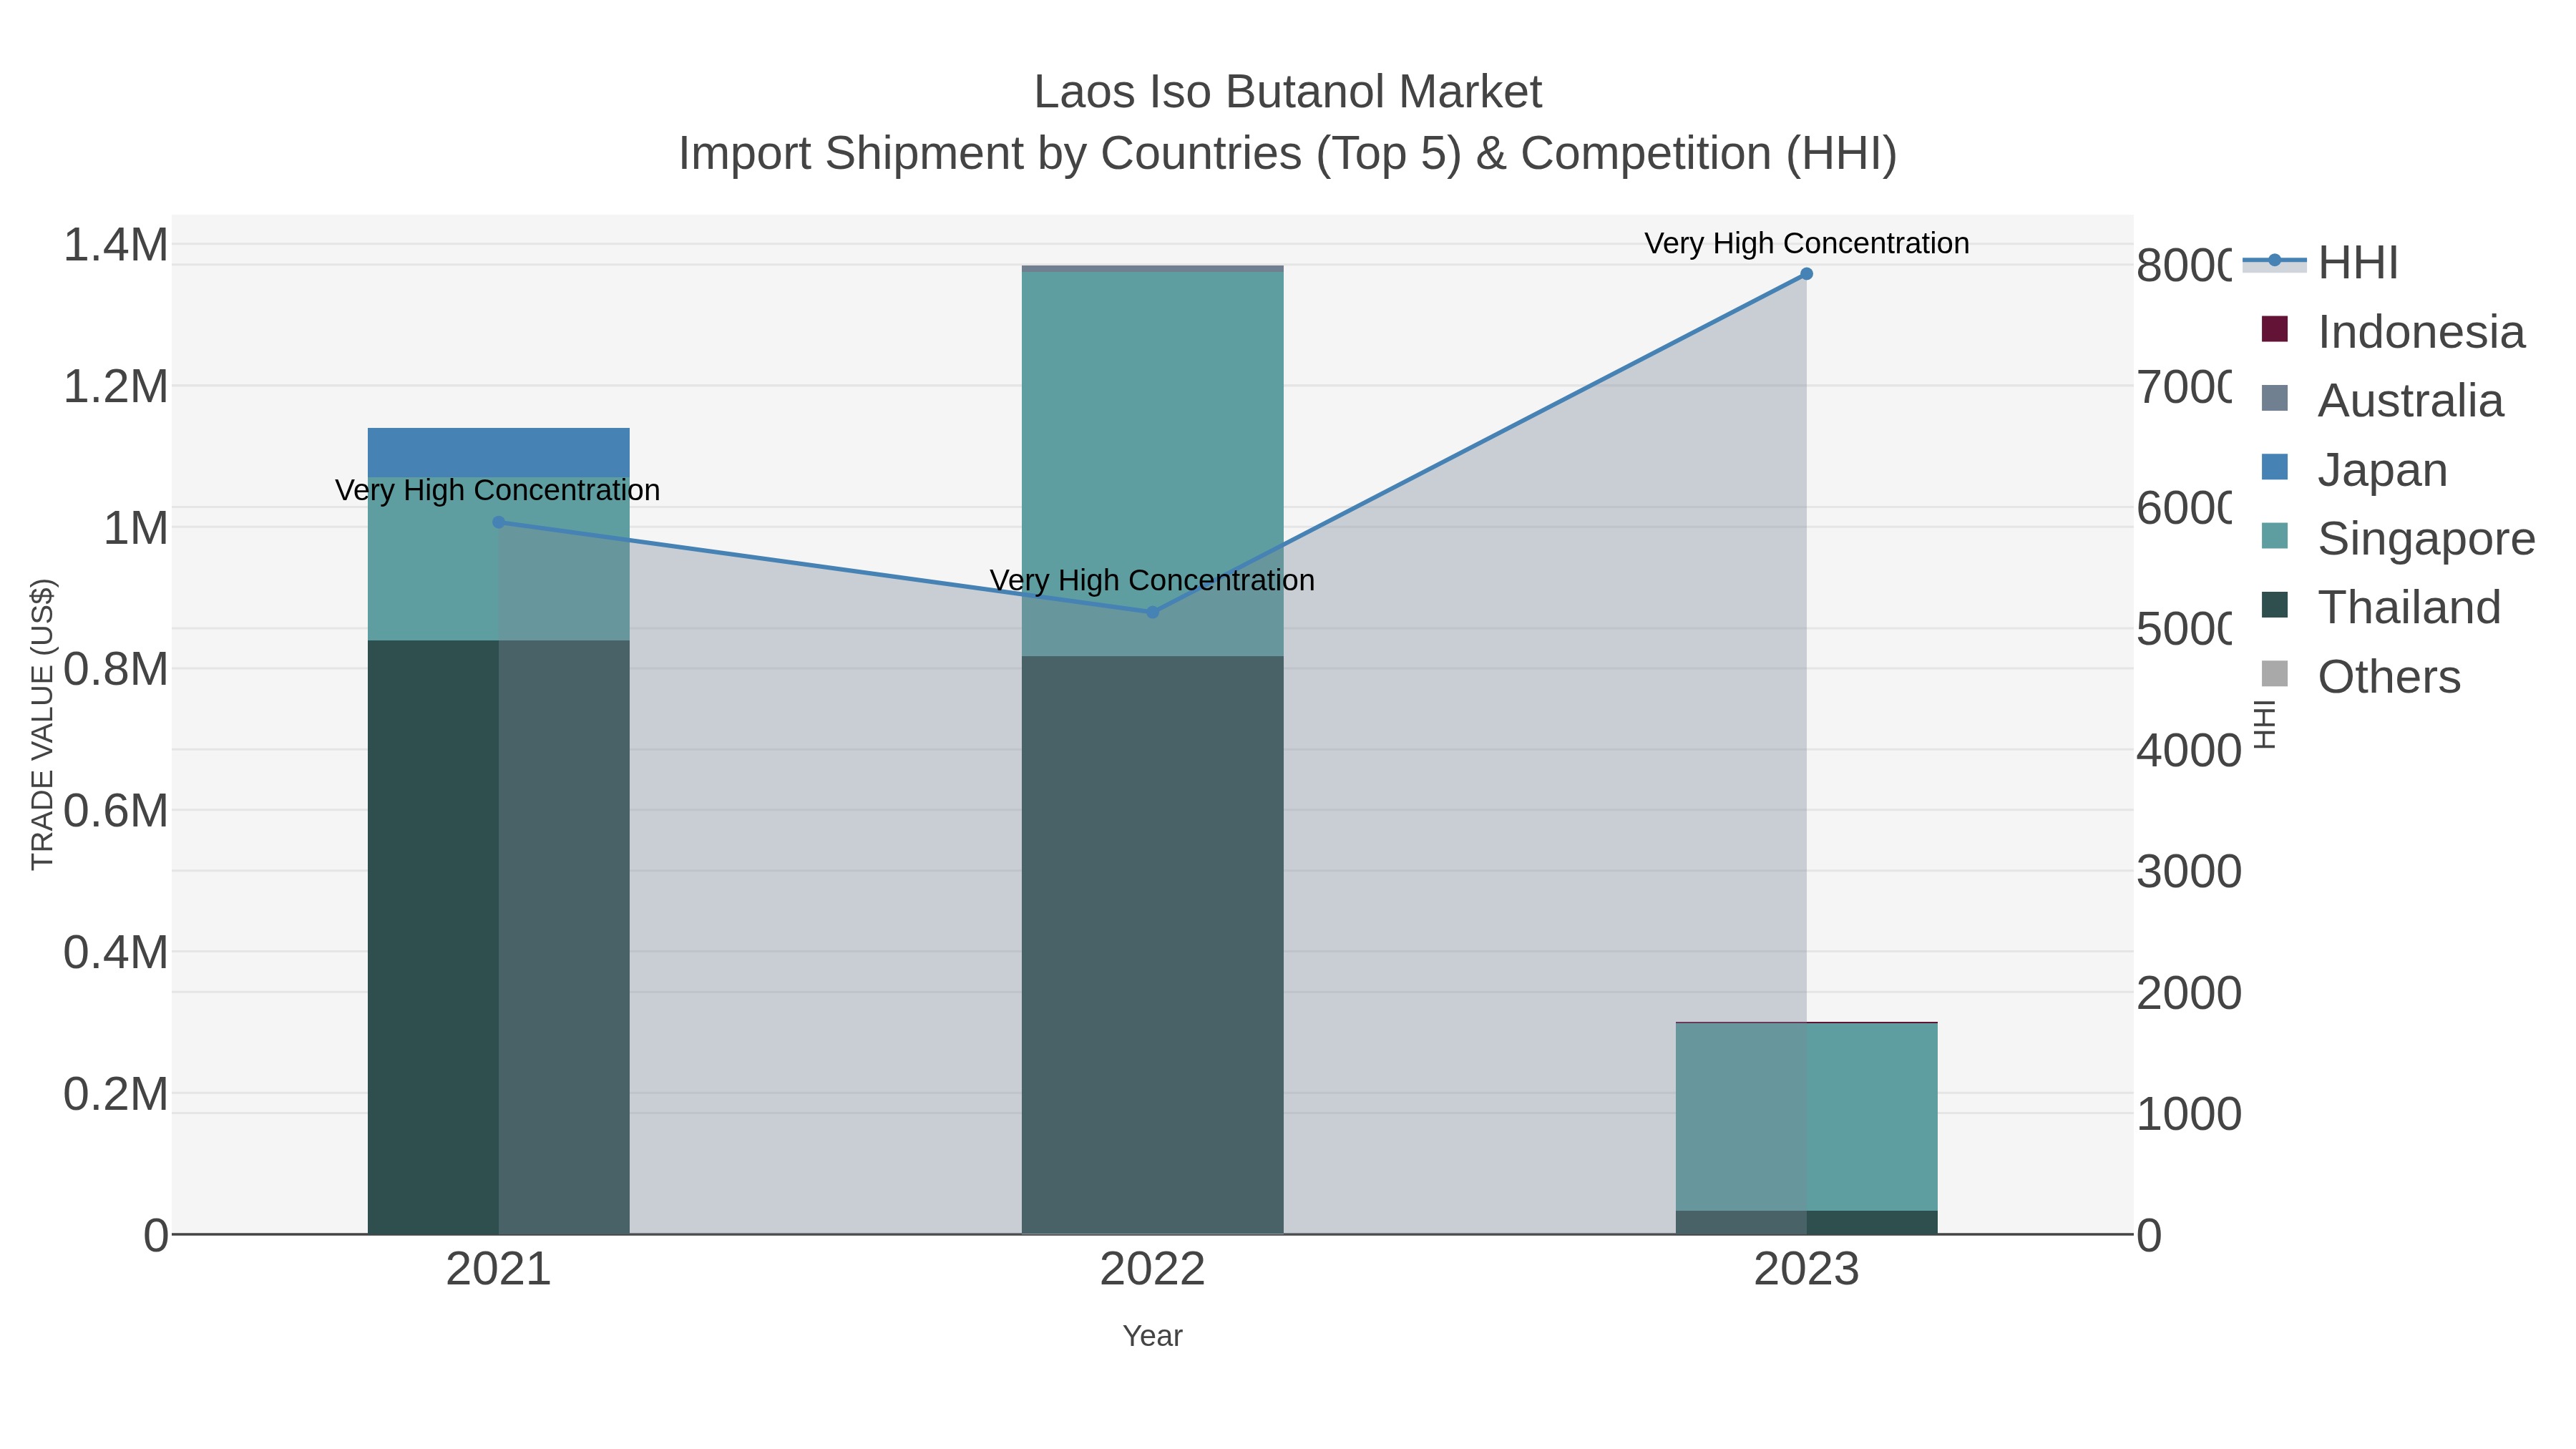2576x1449 pixels.
Task: Click the Thailand bar segment in 2021
Action: [499, 937]
